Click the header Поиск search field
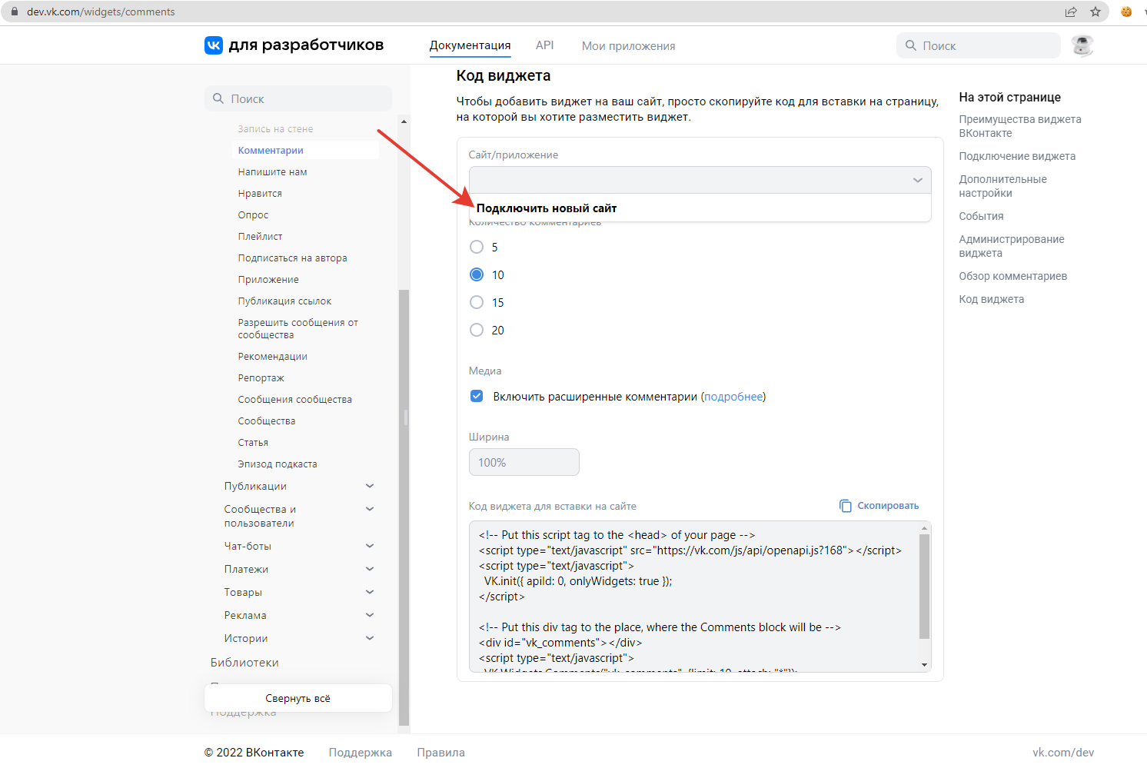 click(x=979, y=45)
